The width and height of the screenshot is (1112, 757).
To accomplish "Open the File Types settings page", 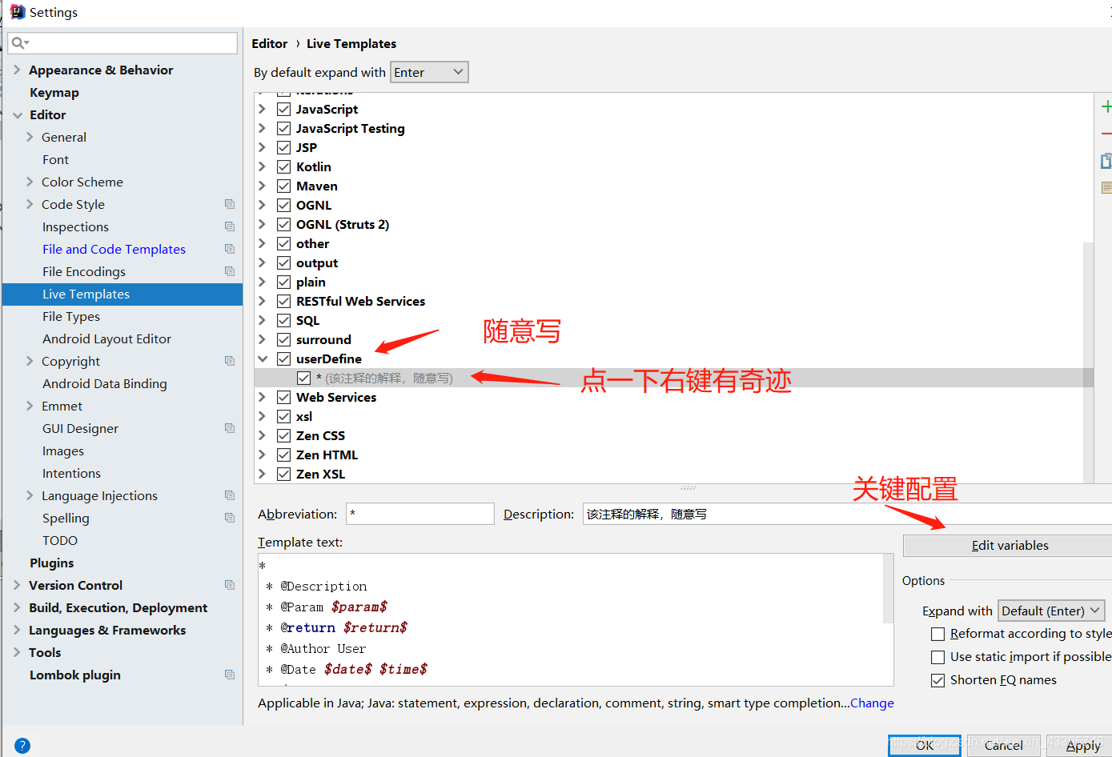I will 71,316.
